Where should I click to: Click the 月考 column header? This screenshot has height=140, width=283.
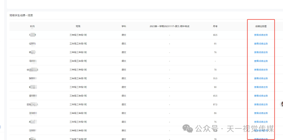point(215,26)
